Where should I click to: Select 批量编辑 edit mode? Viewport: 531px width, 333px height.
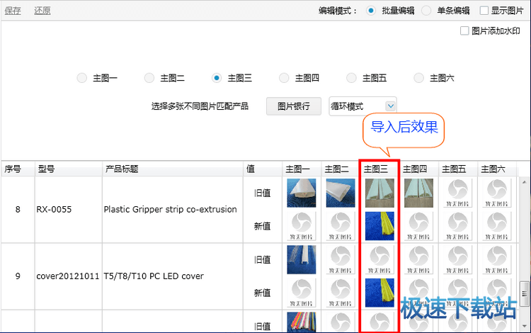pos(371,11)
